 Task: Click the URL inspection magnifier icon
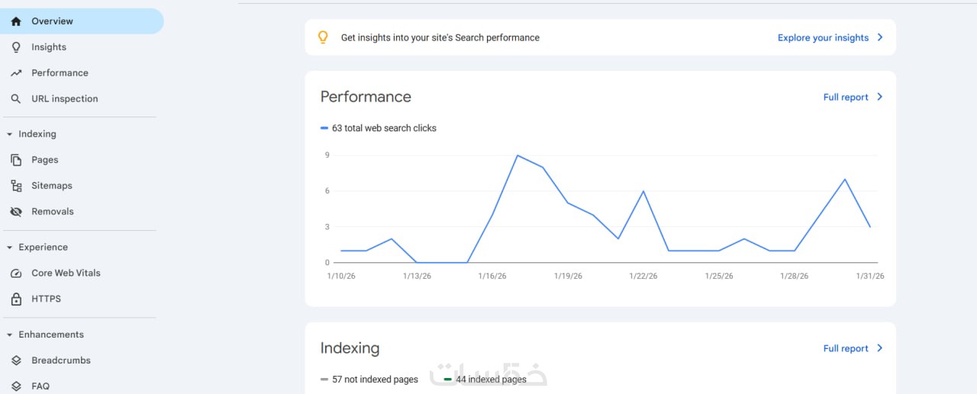(x=16, y=99)
